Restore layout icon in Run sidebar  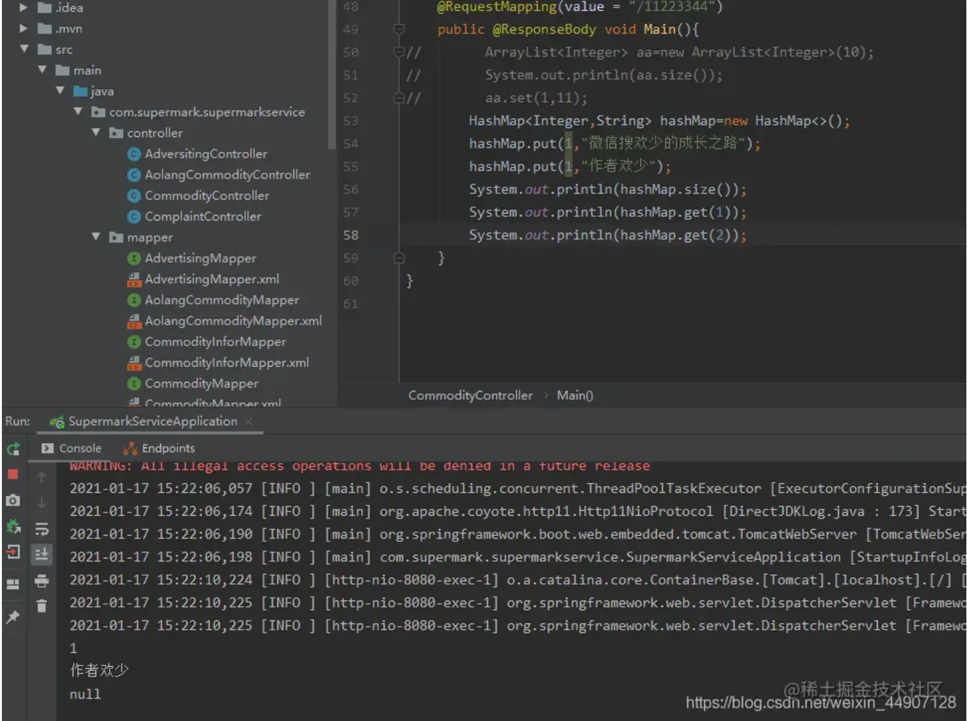click(x=13, y=584)
